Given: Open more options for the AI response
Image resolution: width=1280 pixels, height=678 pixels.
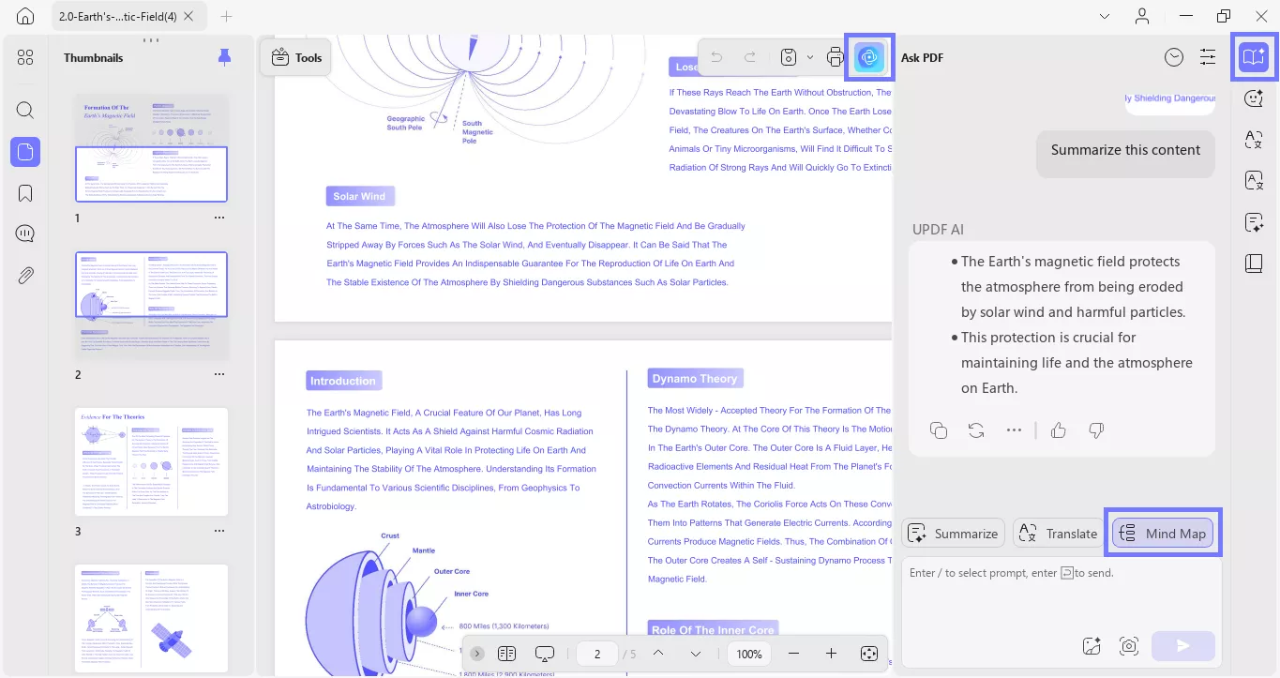Looking at the screenshot, I should point(1014,430).
